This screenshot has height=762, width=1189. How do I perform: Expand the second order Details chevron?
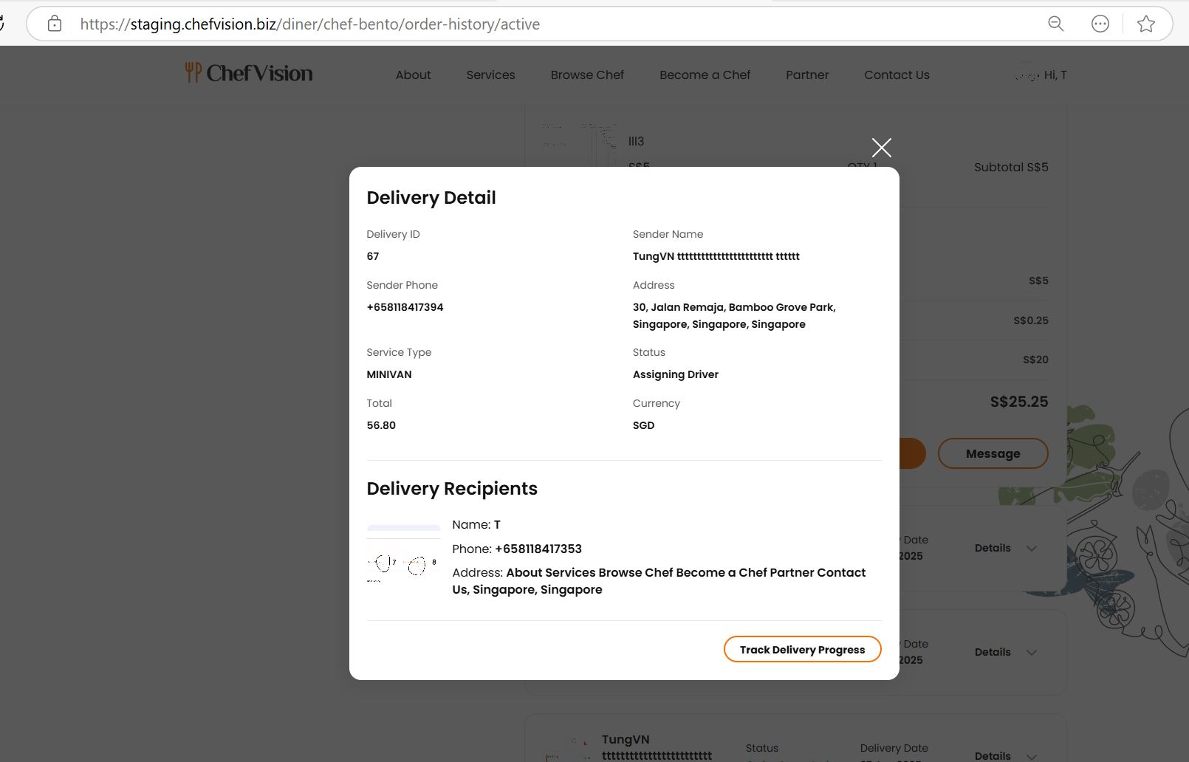pos(1032,653)
